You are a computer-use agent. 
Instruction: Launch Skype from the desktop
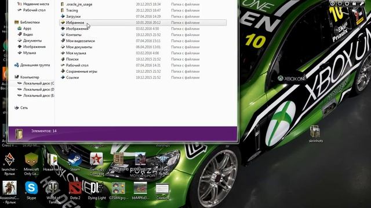[31, 188]
